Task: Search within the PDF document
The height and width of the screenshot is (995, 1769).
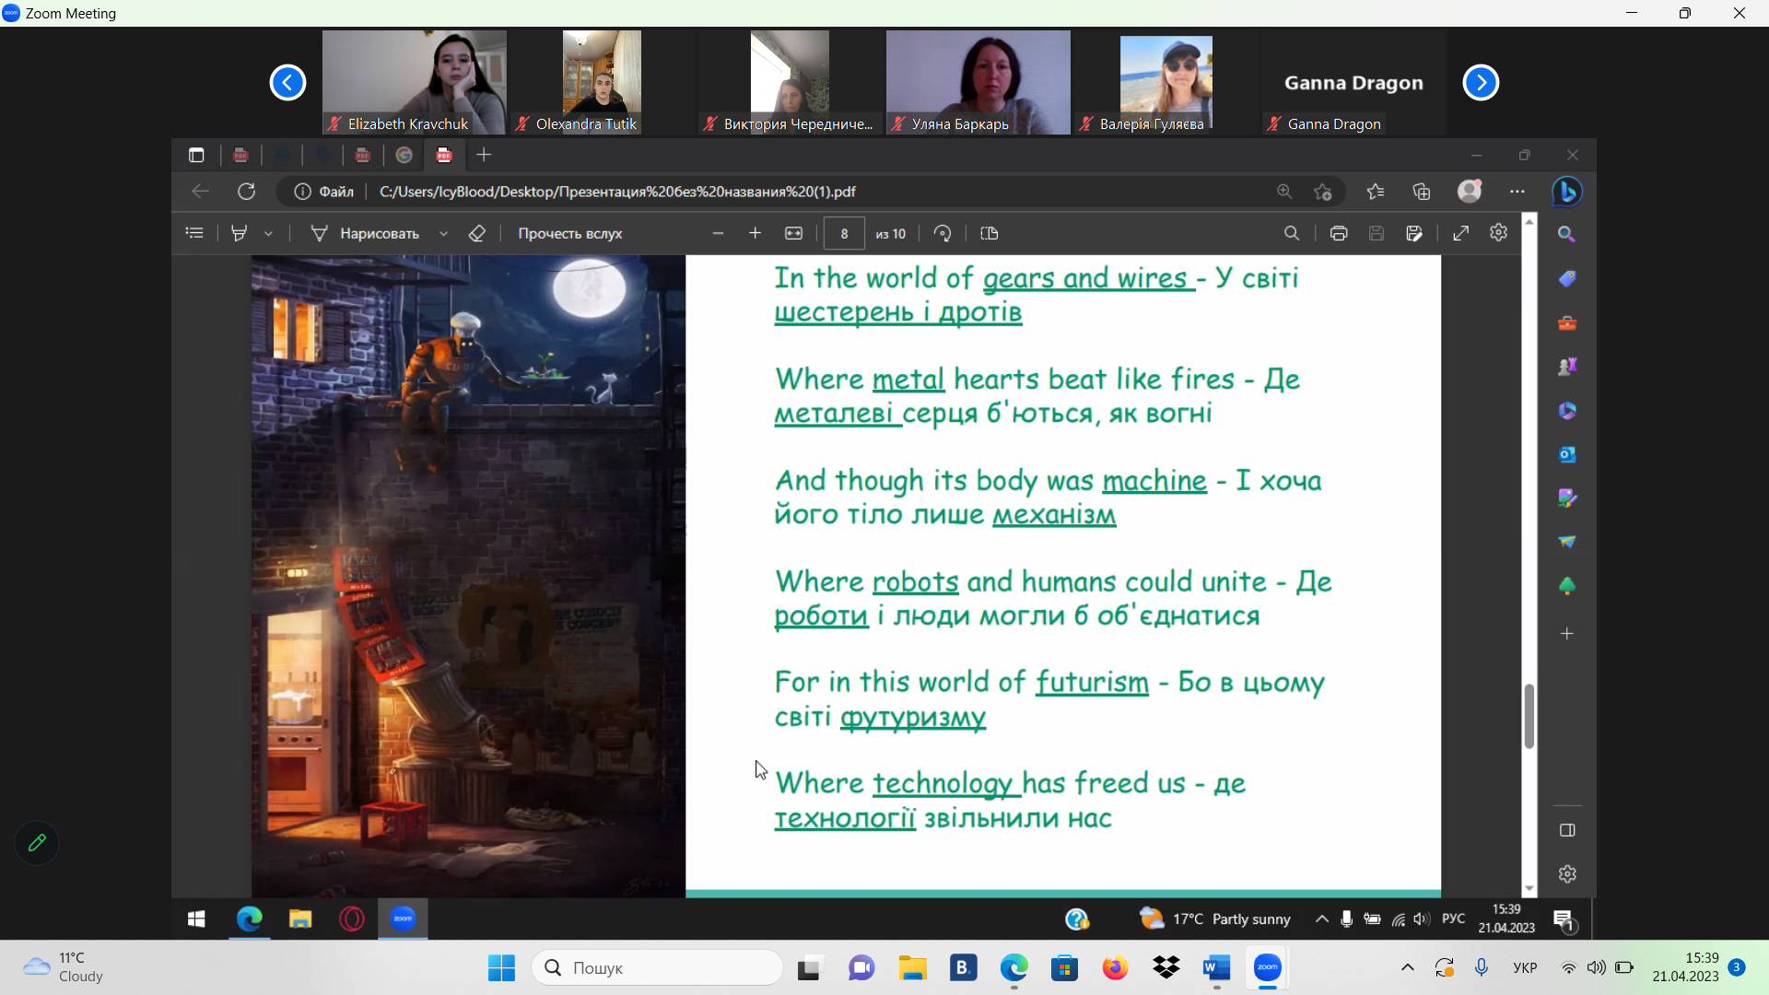Action: click(1292, 233)
